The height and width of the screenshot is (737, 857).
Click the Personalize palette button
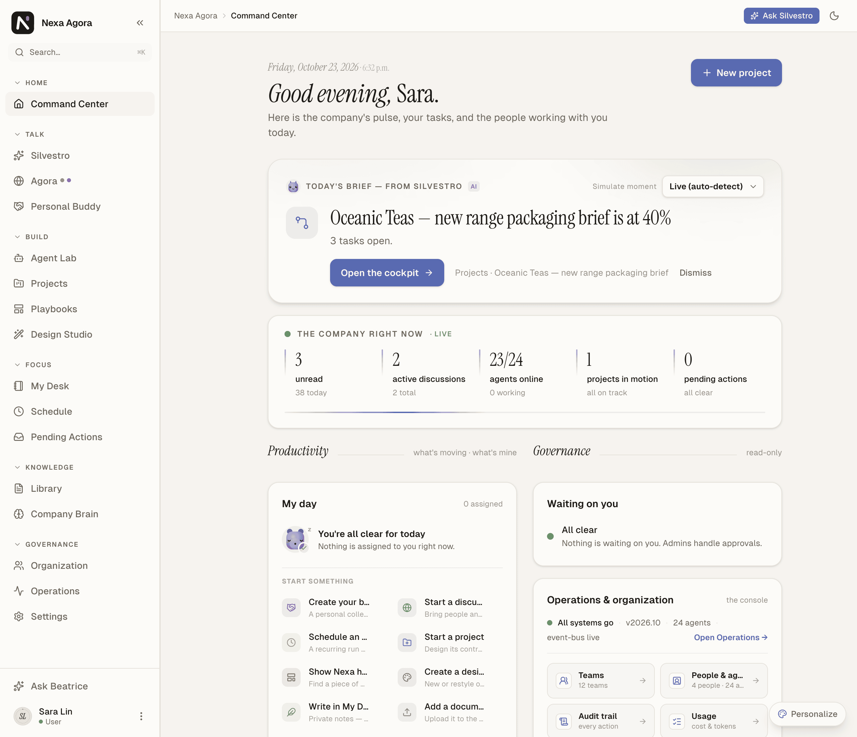(807, 714)
